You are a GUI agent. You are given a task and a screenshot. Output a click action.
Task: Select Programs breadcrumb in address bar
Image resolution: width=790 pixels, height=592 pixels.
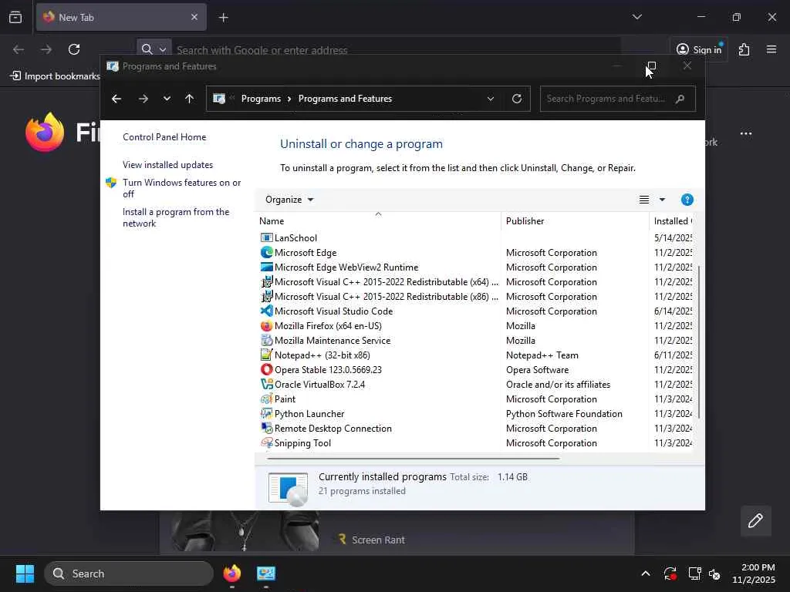[261, 99]
